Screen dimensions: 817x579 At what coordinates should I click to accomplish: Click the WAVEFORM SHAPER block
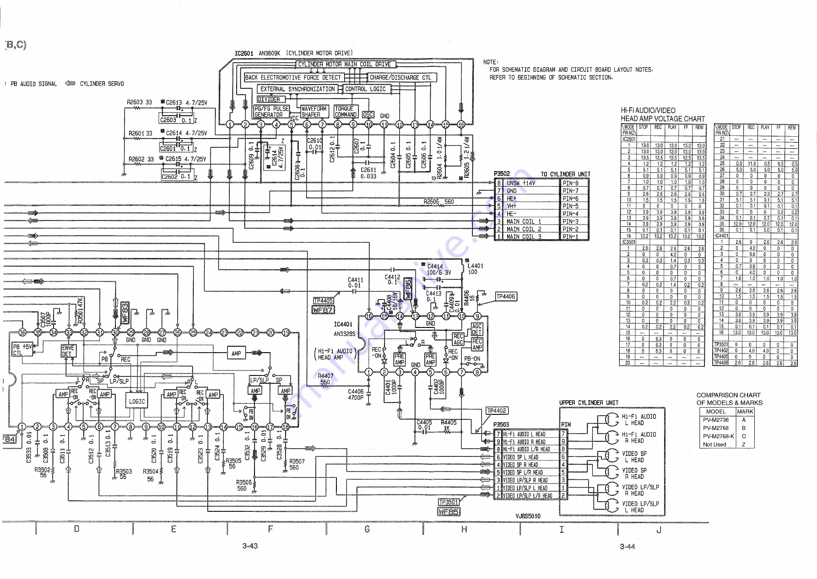click(314, 112)
